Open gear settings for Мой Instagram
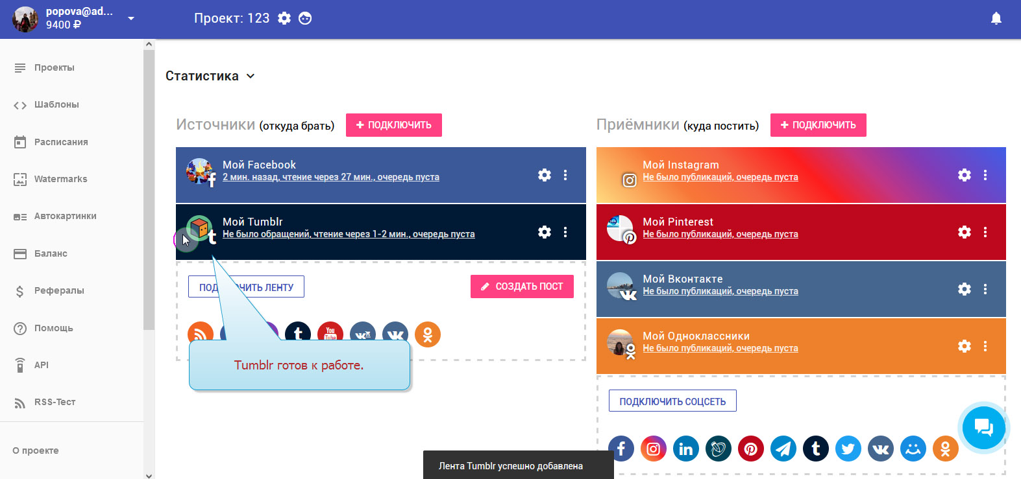This screenshot has height=479, width=1021. [x=965, y=175]
